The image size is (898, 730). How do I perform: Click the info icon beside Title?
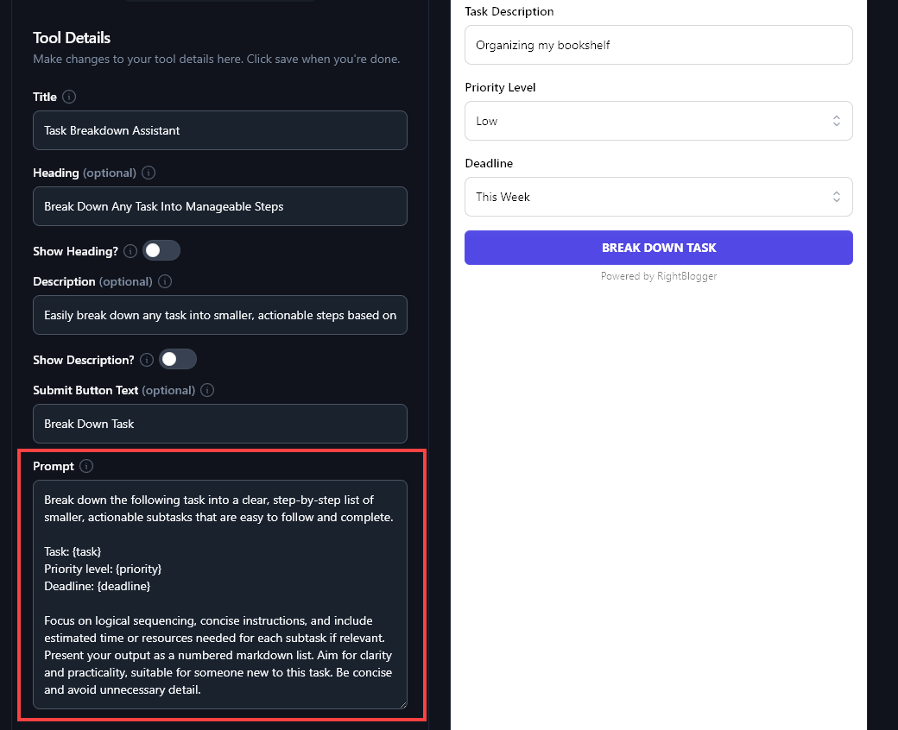coord(67,97)
